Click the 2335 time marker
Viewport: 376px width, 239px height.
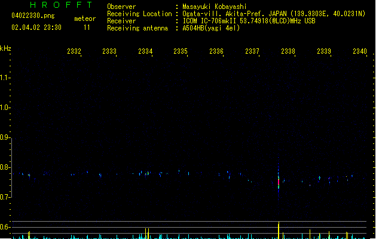(181, 51)
